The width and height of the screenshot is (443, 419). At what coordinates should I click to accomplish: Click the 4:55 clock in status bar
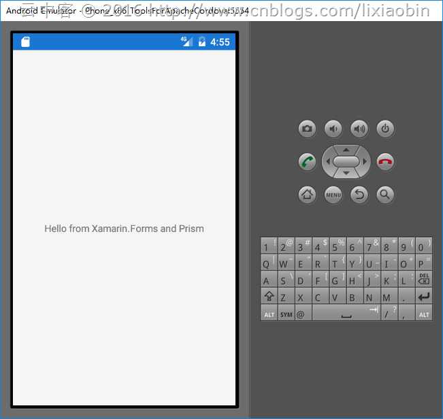[x=220, y=42]
